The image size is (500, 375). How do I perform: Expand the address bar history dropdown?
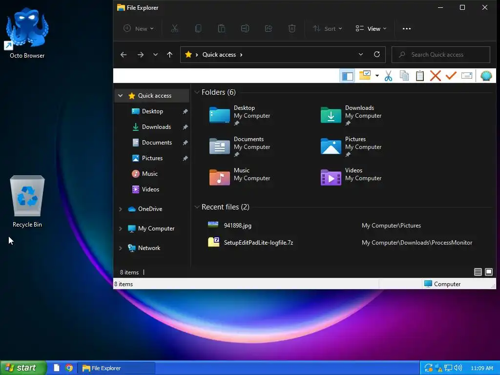click(361, 55)
